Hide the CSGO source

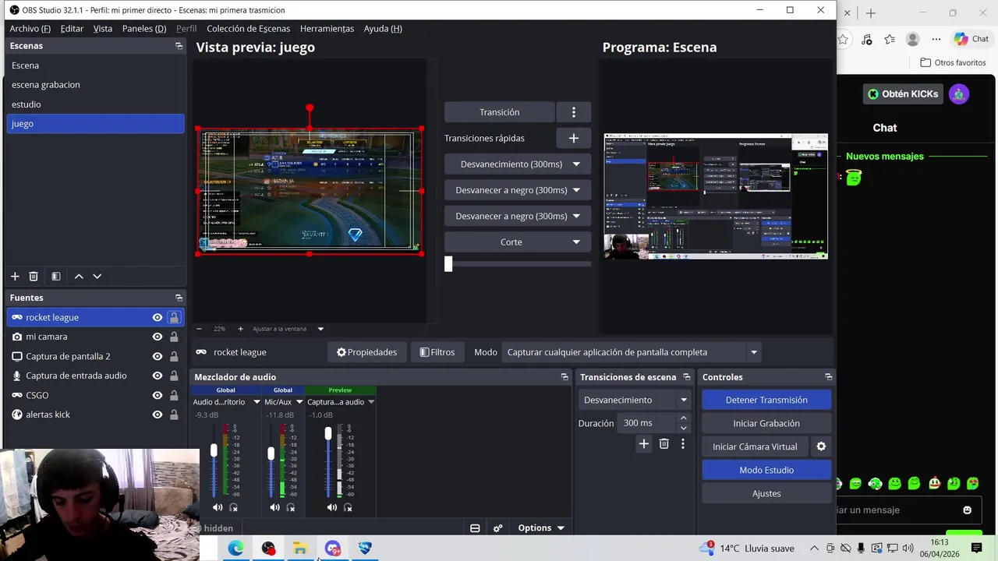(x=157, y=395)
